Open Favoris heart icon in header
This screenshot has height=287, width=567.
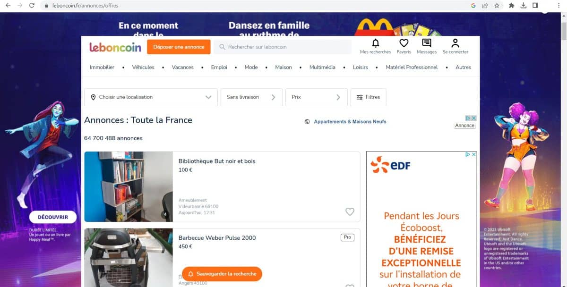point(404,43)
